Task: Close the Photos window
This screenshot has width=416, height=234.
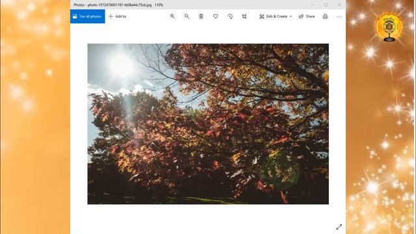Action: 339,5
